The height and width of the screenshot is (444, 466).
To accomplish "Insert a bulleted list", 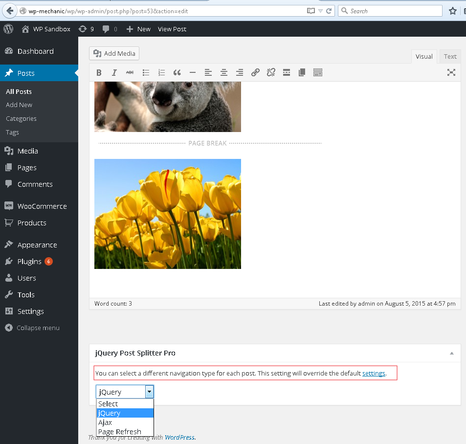I will 146,73.
